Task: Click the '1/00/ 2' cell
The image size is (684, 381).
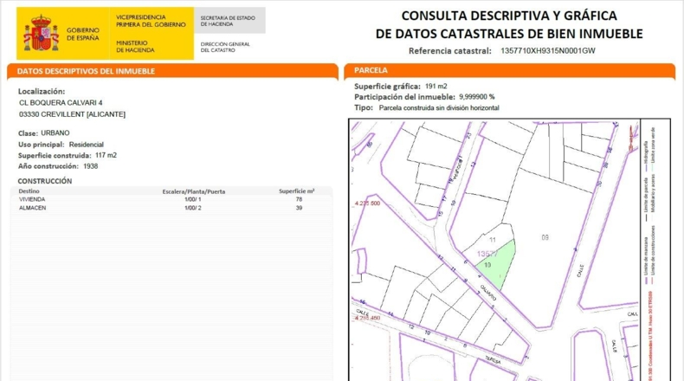Action: click(193, 208)
